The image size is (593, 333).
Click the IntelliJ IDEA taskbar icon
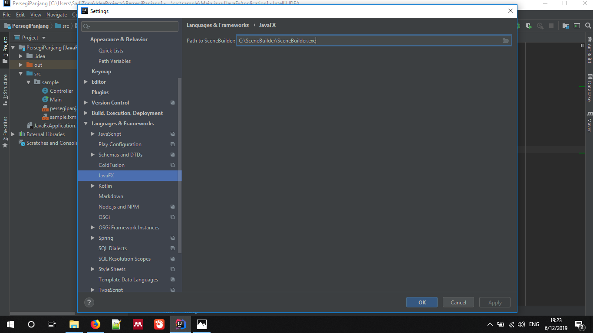tap(180, 324)
